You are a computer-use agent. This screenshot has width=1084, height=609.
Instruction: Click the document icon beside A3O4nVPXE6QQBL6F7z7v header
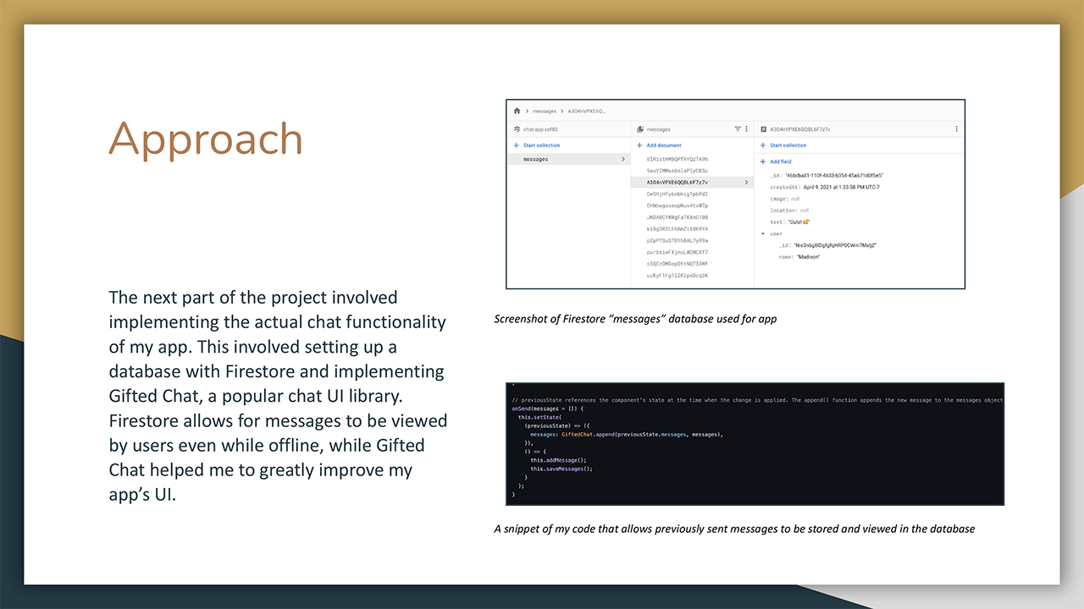click(x=764, y=129)
